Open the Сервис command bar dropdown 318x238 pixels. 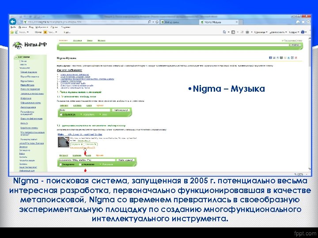coord(294,32)
